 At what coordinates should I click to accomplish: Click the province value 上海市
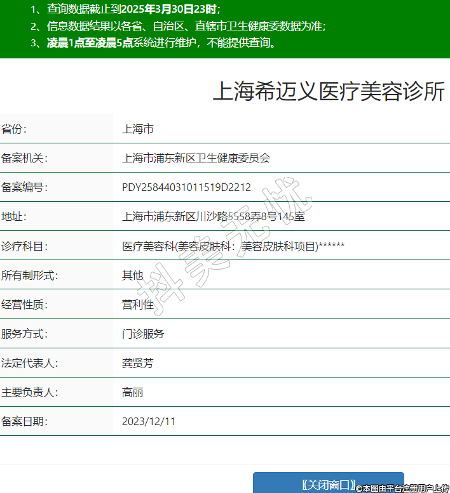(x=138, y=129)
